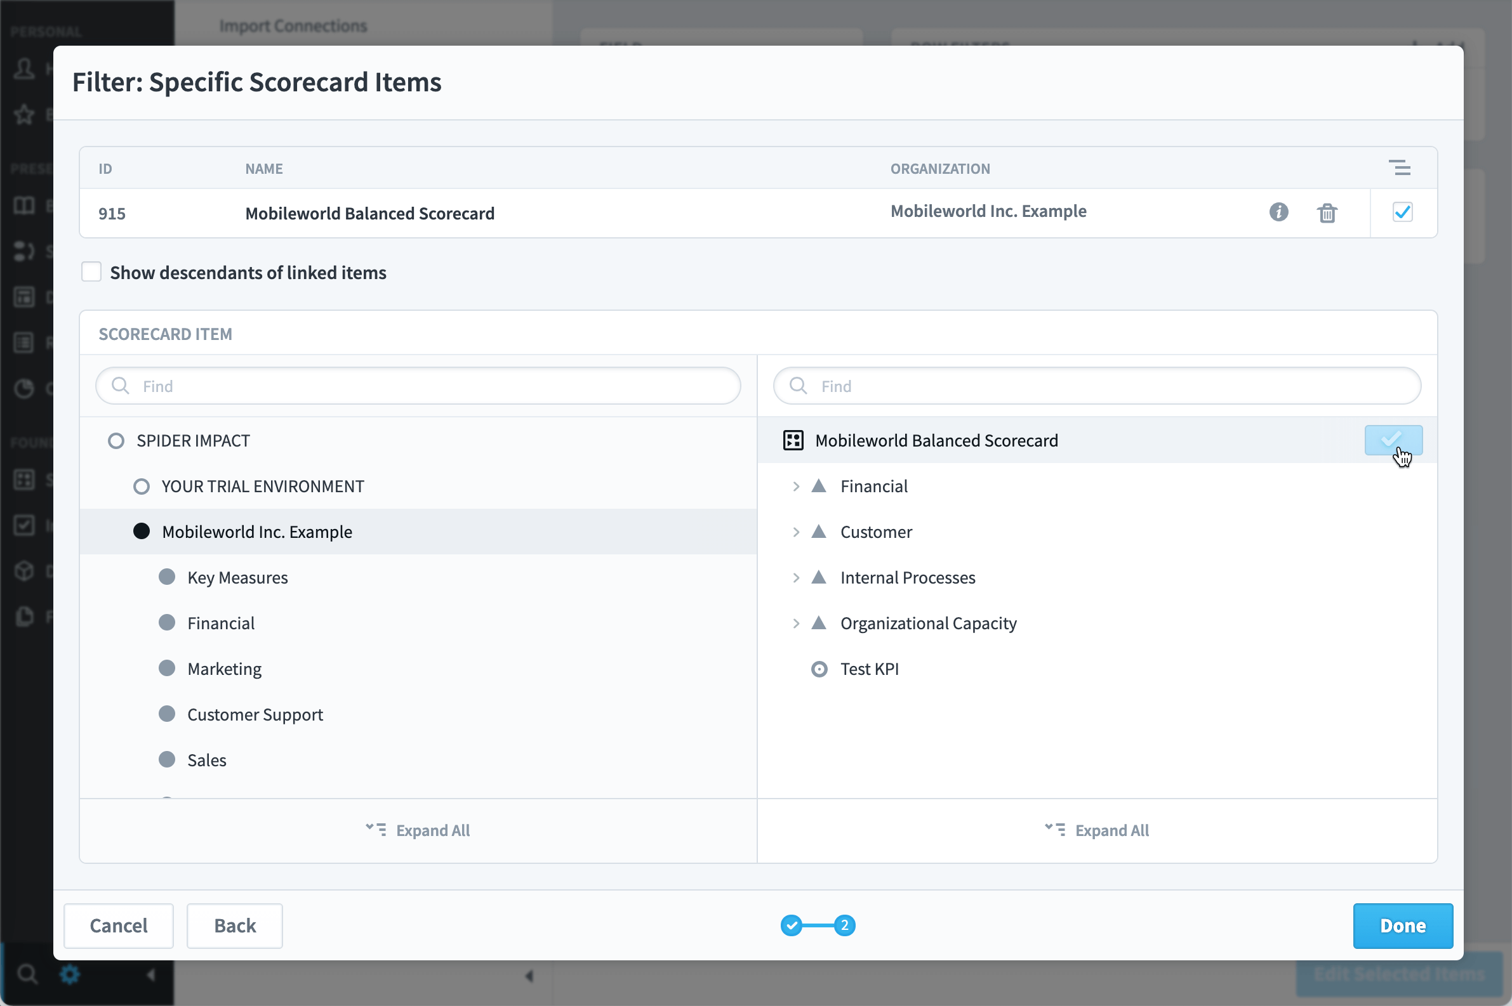Image resolution: width=1512 pixels, height=1006 pixels.
Task: Click the SPIDER IMPACT hollow circle icon
Action: point(116,441)
